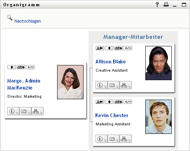Click Kevin Chester's photo

(159, 117)
